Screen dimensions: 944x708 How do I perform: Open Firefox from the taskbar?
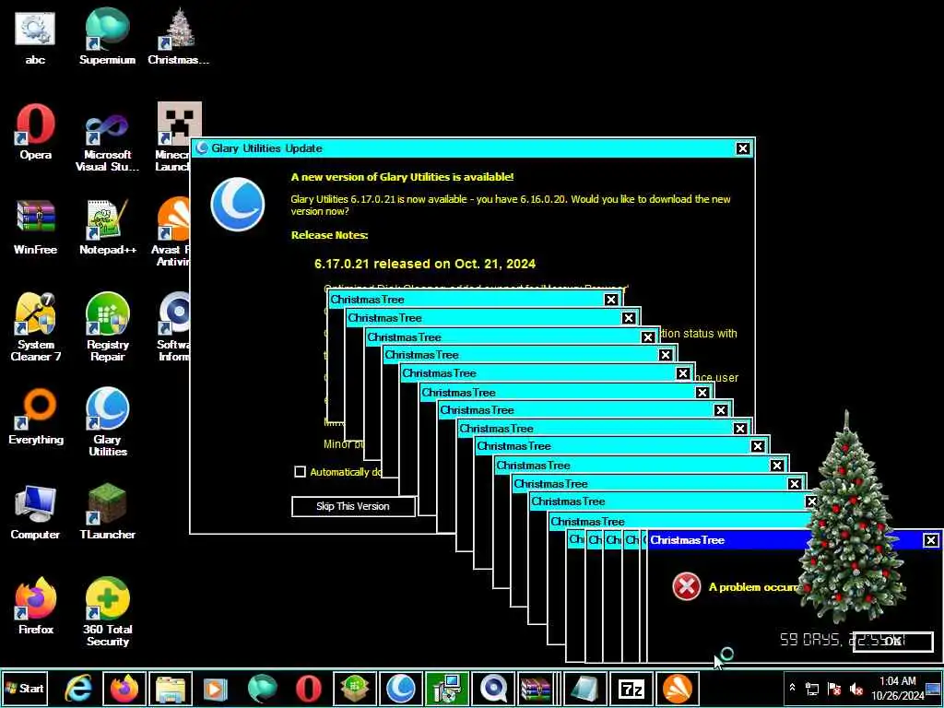point(124,688)
